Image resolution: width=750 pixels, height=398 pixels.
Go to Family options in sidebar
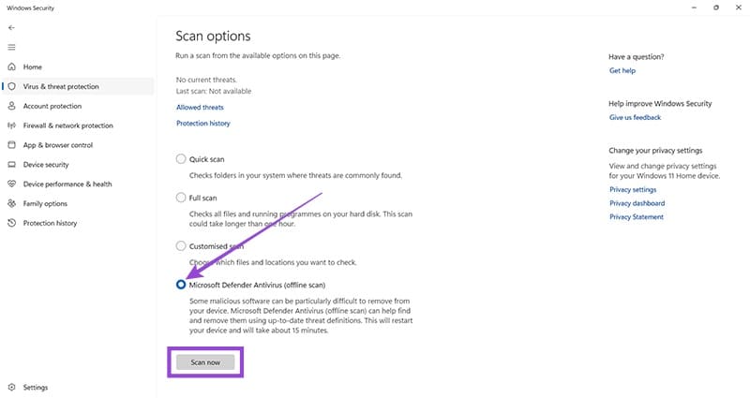coord(45,203)
